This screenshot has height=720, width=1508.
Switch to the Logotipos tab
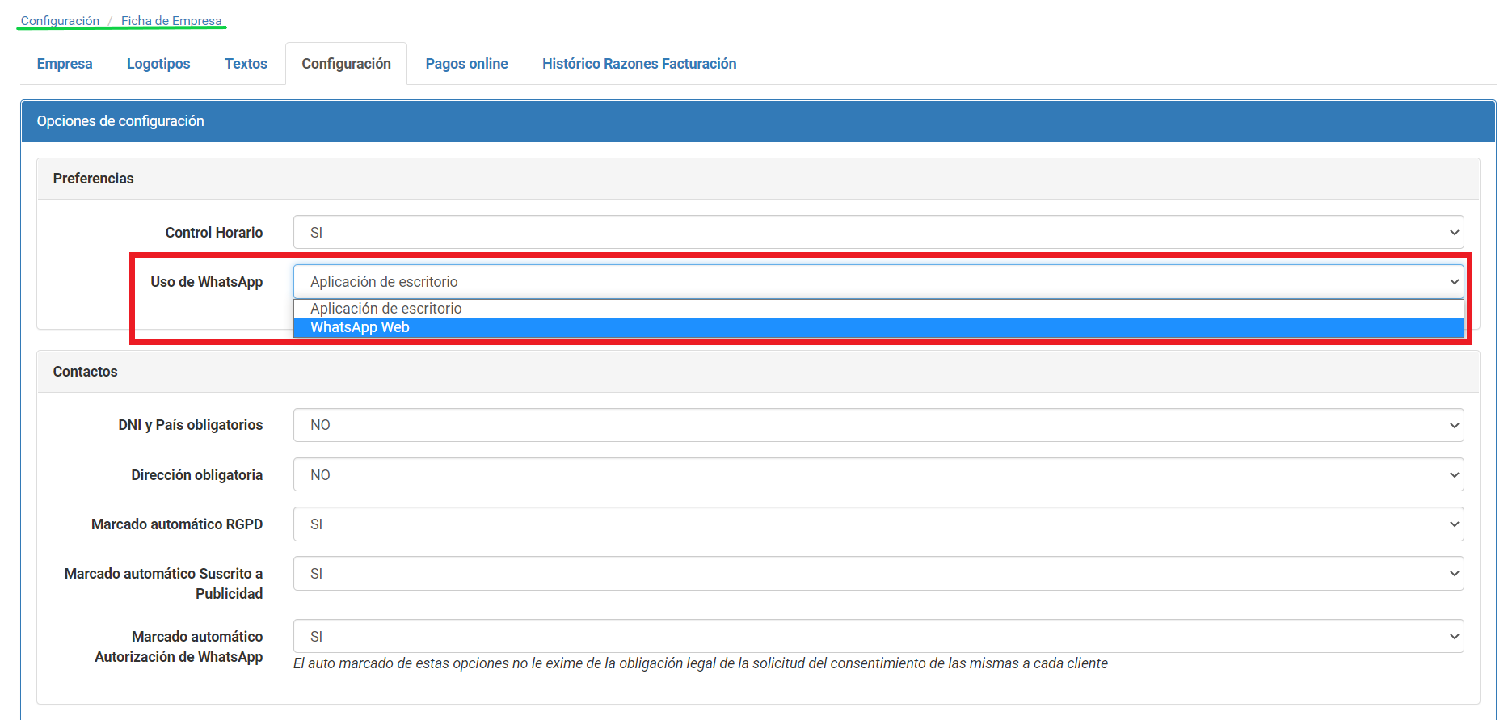click(158, 64)
